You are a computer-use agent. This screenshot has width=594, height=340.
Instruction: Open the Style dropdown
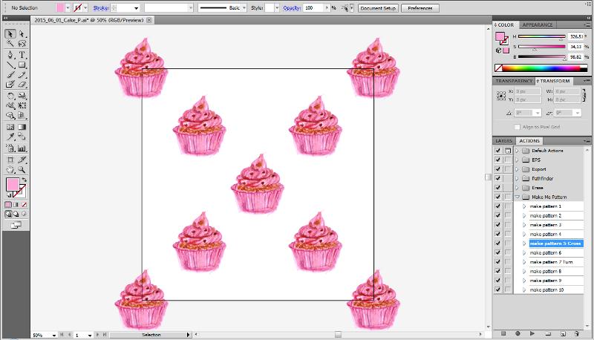(277, 7)
